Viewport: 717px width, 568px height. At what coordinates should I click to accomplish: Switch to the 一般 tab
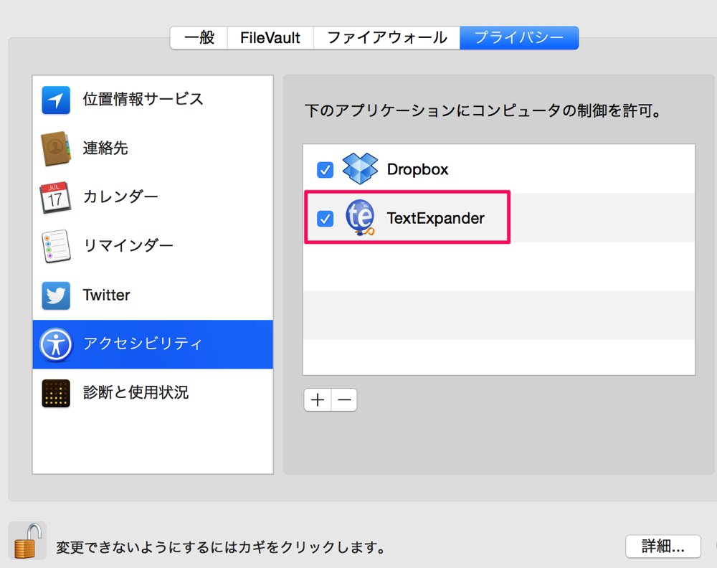pyautogui.click(x=199, y=37)
